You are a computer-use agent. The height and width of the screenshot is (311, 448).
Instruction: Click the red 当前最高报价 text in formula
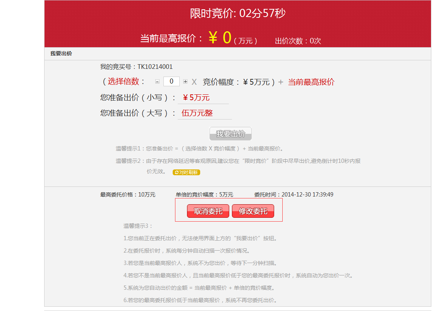[x=311, y=82]
